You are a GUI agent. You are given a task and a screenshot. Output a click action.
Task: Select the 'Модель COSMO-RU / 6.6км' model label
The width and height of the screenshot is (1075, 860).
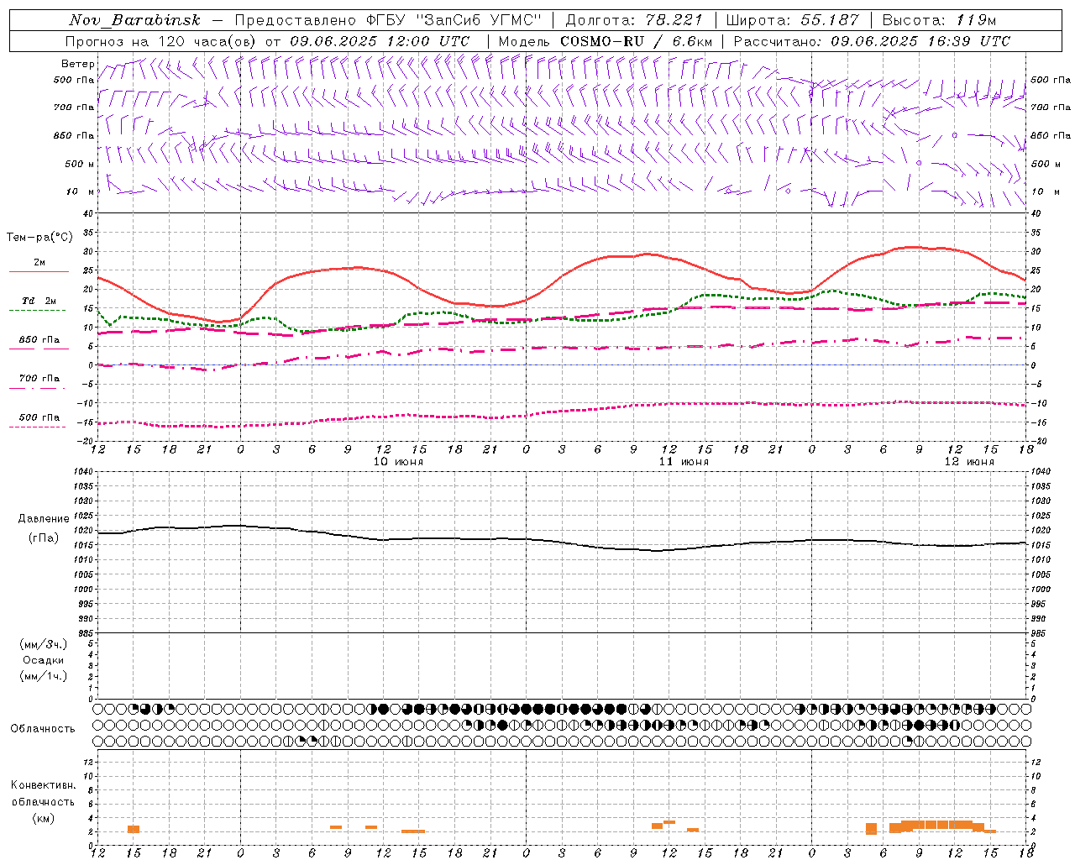606,41
